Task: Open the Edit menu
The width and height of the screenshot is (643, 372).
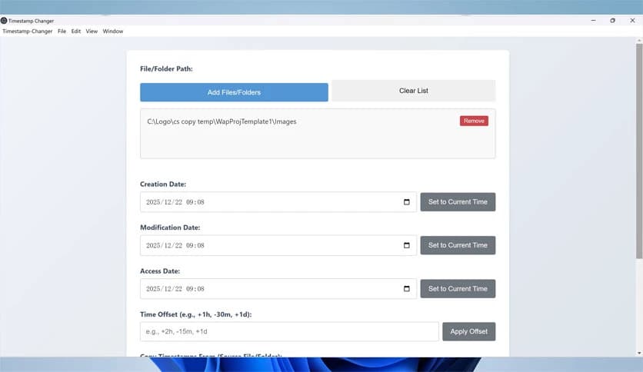Action: click(76, 32)
